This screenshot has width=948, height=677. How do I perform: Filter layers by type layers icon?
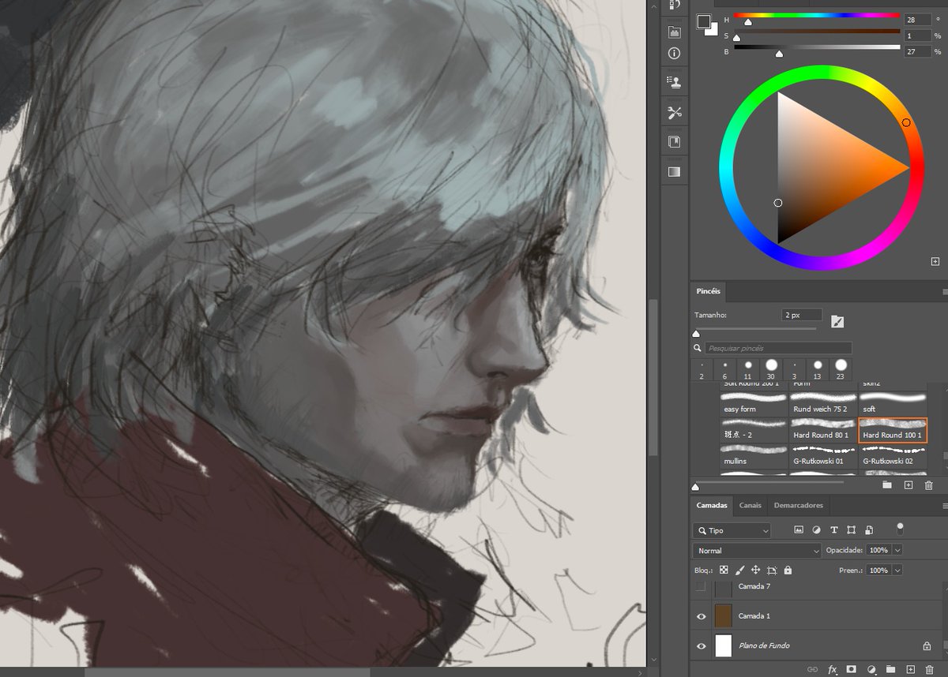point(833,530)
